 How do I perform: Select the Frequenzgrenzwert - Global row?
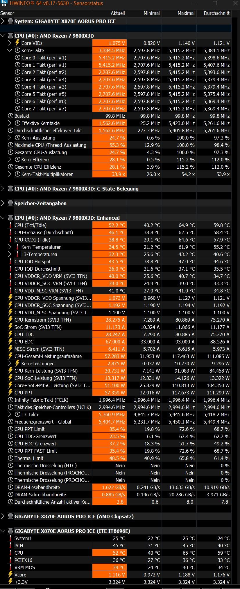coord(116,422)
